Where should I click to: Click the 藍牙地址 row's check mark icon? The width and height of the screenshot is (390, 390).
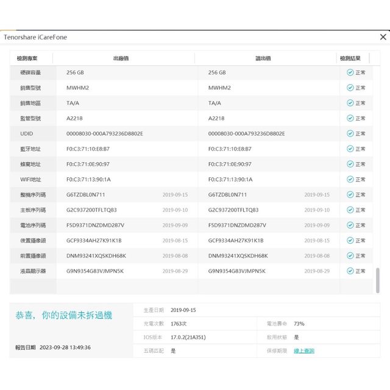tap(350, 149)
